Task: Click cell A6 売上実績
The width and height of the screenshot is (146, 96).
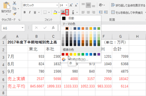Action: click(x=17, y=79)
